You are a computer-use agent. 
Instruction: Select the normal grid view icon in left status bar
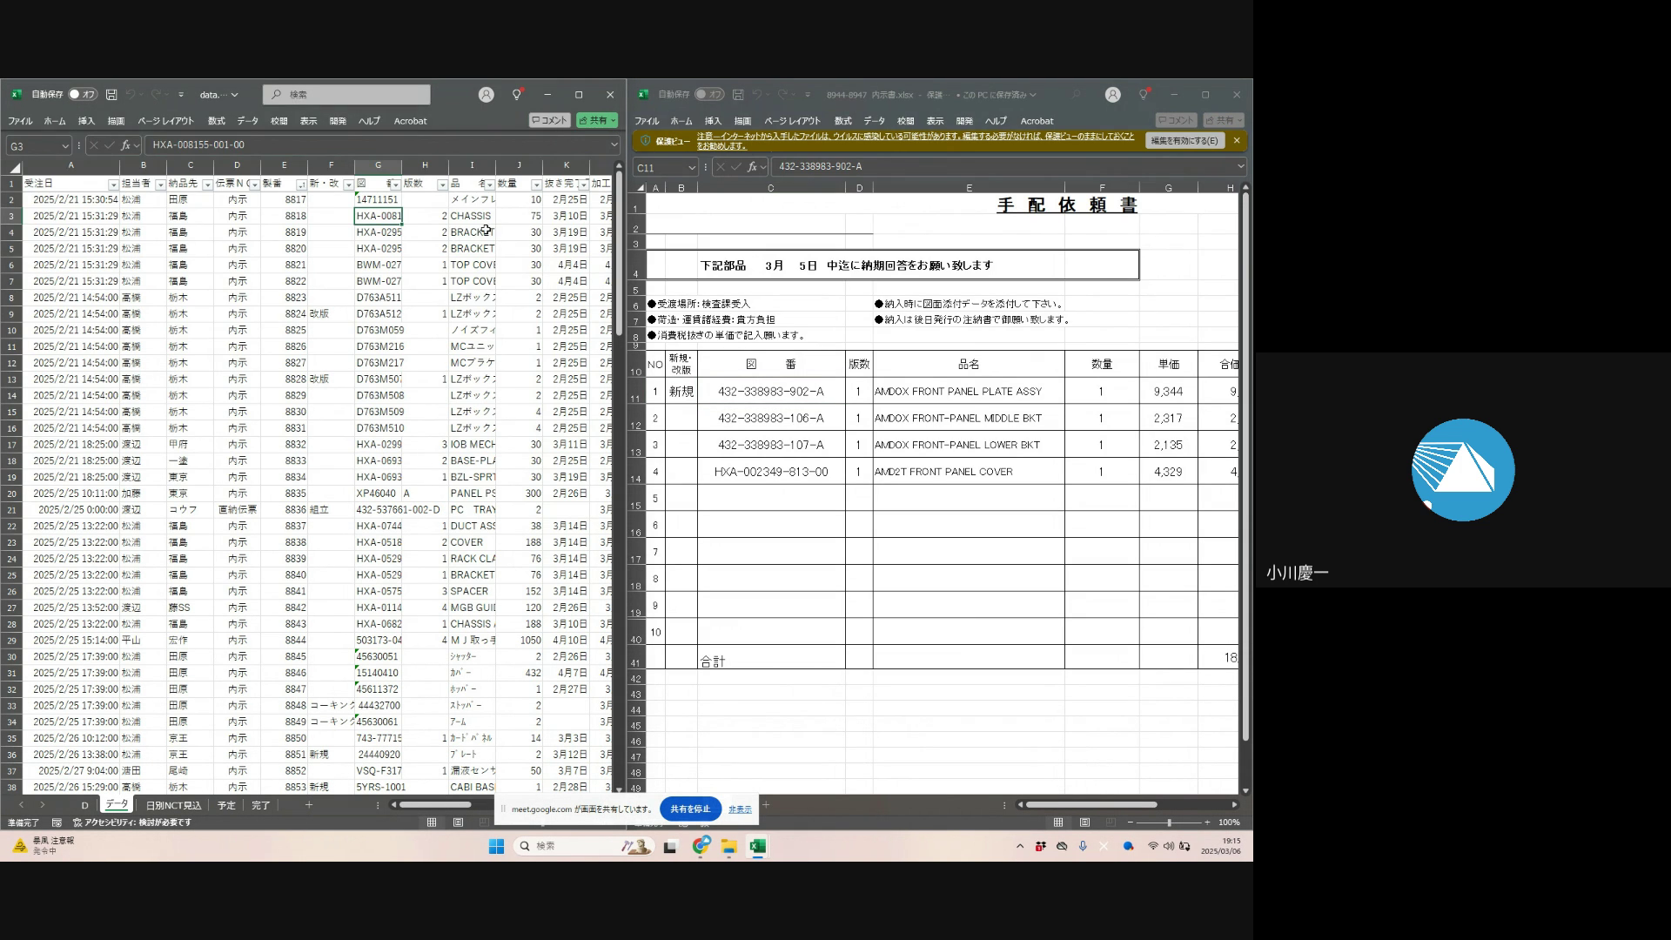click(x=432, y=822)
